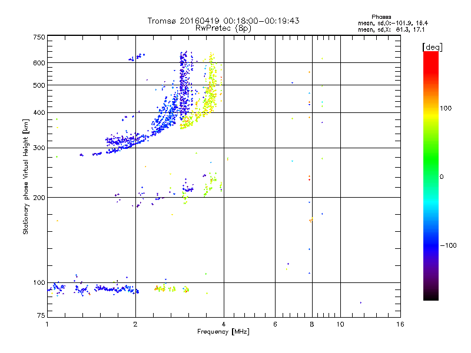This screenshot has height=353, width=471.
Task: Click the plot title 'Tromsø 20160419 00:18:00-00:19:43'
Action: (223, 21)
